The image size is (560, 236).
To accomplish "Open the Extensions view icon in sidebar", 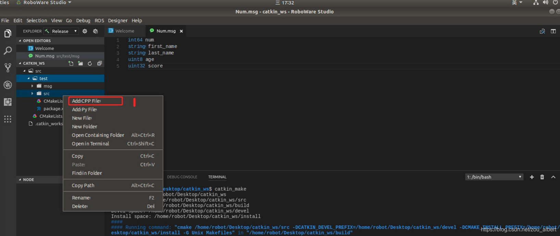I will [x=8, y=102].
